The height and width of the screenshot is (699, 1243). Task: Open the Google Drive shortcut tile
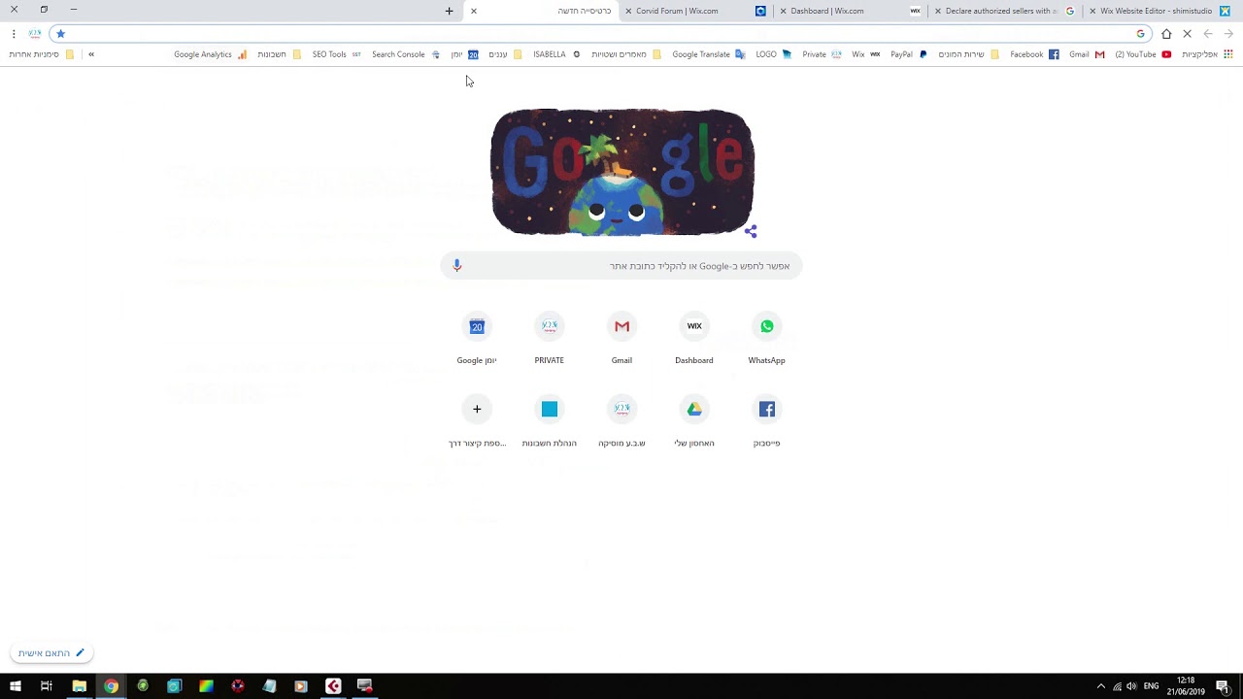(x=694, y=420)
